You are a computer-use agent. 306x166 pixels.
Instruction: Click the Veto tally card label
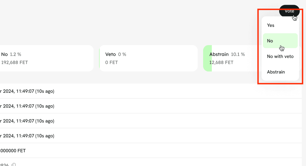pyautogui.click(x=110, y=54)
